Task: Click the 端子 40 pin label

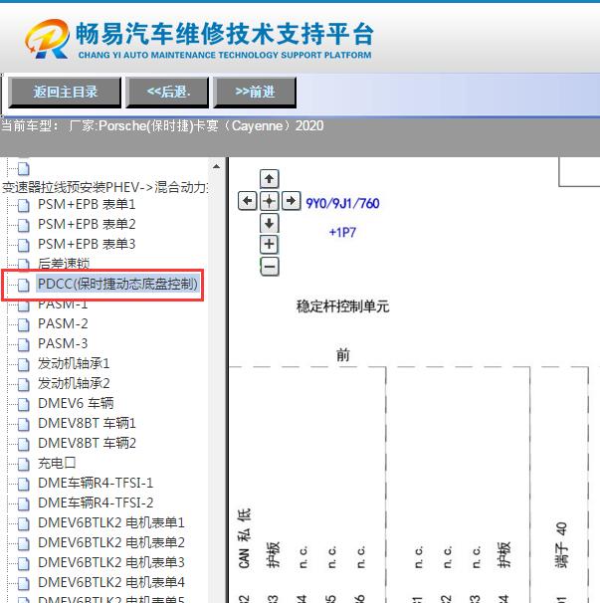Action: tap(561, 545)
